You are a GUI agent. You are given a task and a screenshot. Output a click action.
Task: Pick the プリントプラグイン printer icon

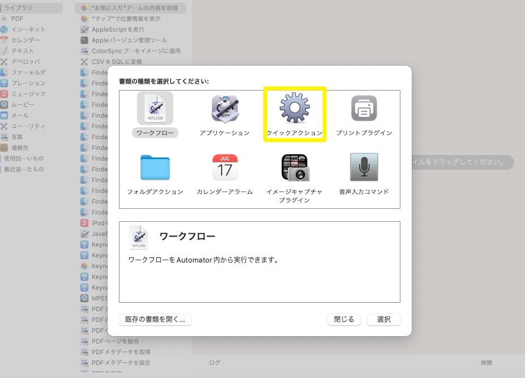coord(364,109)
